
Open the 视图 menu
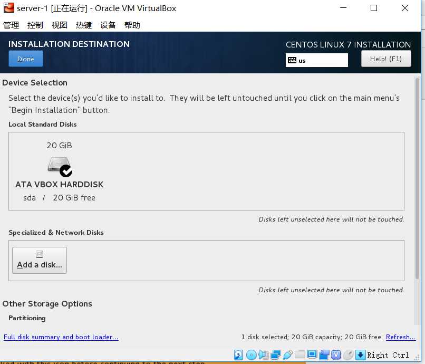60,25
